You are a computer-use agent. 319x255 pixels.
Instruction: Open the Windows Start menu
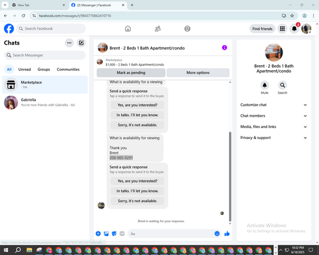coord(6,250)
